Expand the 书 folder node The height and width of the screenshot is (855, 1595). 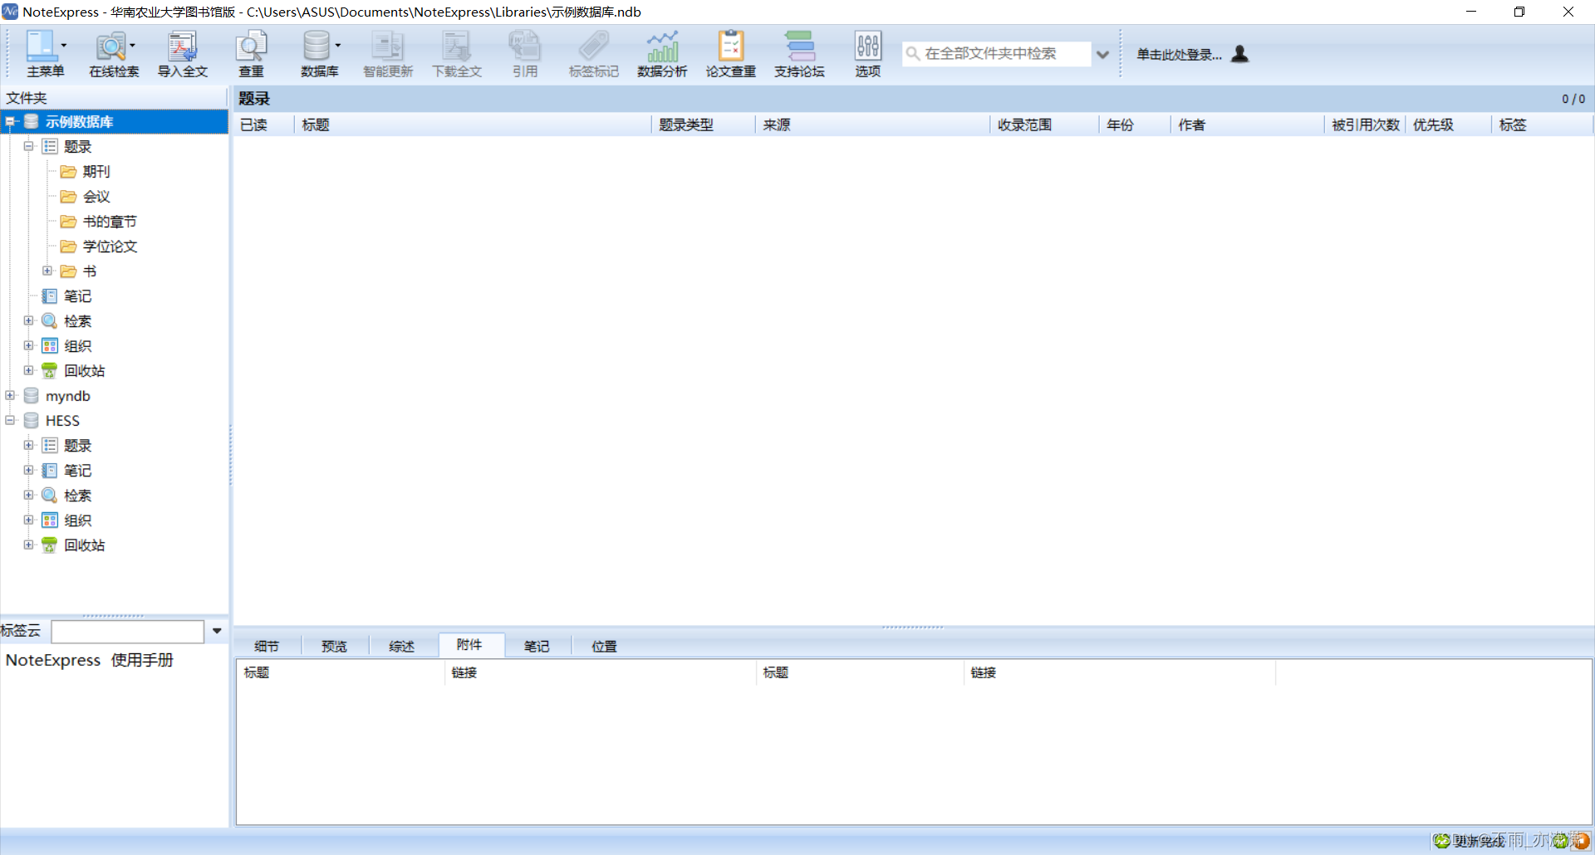47,271
